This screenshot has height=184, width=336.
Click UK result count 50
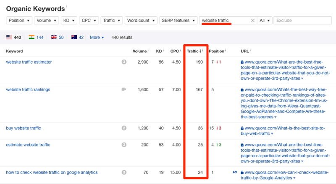click(61, 37)
